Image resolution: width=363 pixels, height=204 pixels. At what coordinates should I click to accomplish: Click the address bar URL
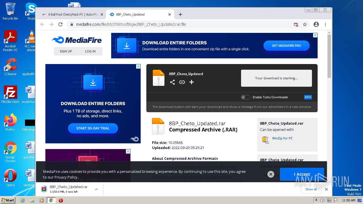(131, 24)
